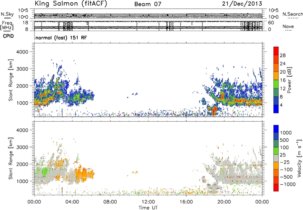Pick the bright blue top velocity colorbar swatch

pyautogui.click(x=276, y=129)
